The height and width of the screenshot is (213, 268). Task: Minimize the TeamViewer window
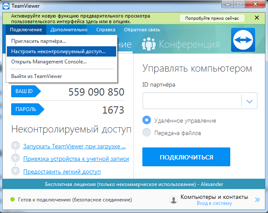click(228, 4)
